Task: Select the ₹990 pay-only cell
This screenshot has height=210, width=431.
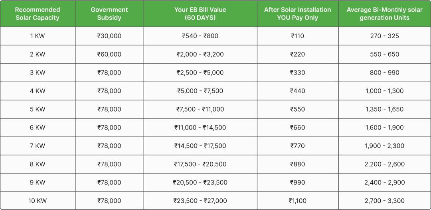Action: point(297,183)
